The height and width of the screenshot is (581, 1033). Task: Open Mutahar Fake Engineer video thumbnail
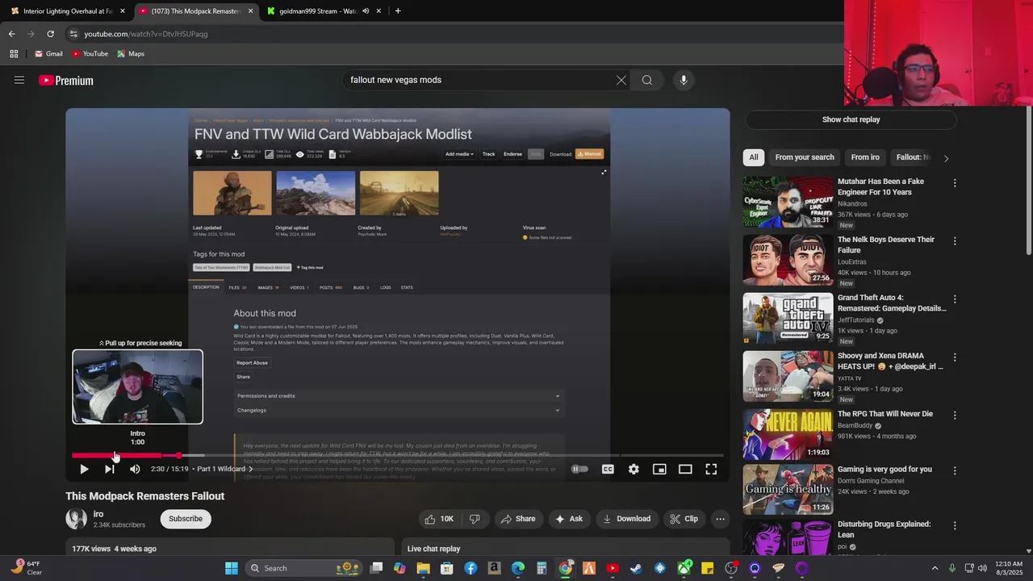point(788,202)
